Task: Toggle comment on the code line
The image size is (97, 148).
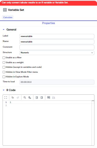Action: tap(49, 97)
